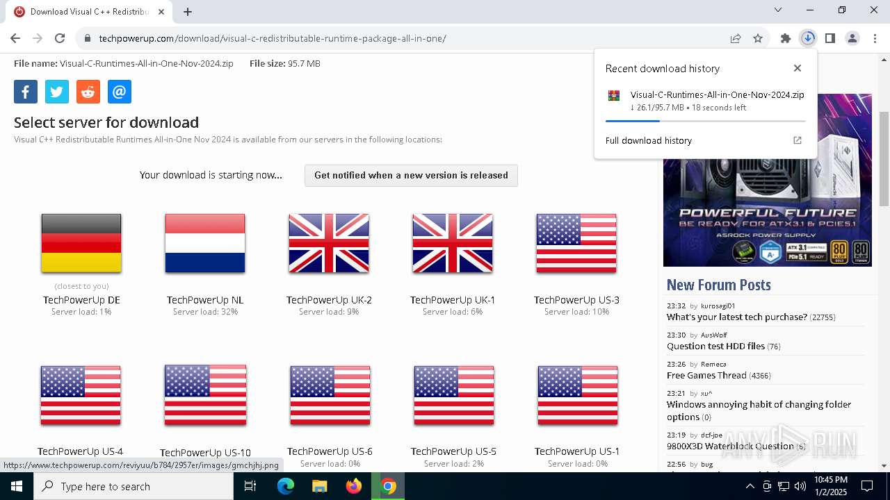Close the recent download history popup
This screenshot has height=500, width=890.
click(x=798, y=68)
